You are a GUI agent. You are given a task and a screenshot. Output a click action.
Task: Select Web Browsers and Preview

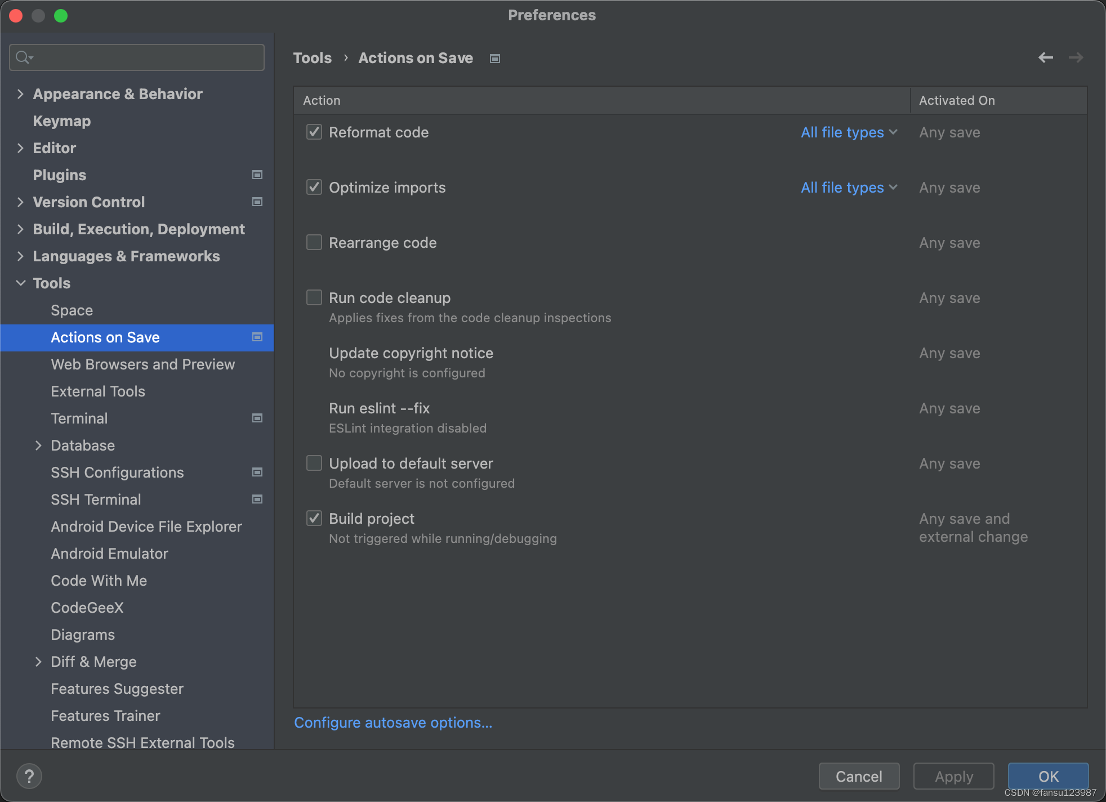click(143, 364)
